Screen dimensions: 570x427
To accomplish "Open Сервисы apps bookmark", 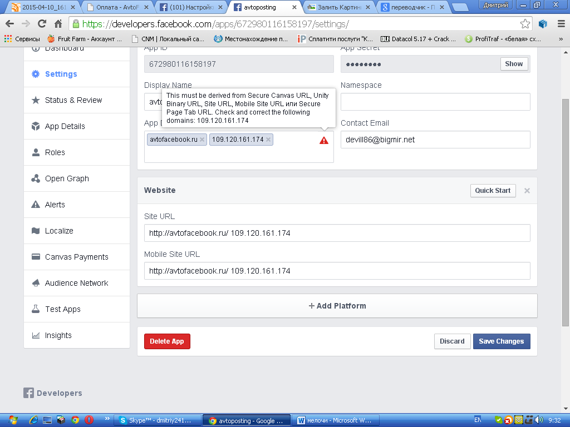I will pyautogui.click(x=22, y=39).
